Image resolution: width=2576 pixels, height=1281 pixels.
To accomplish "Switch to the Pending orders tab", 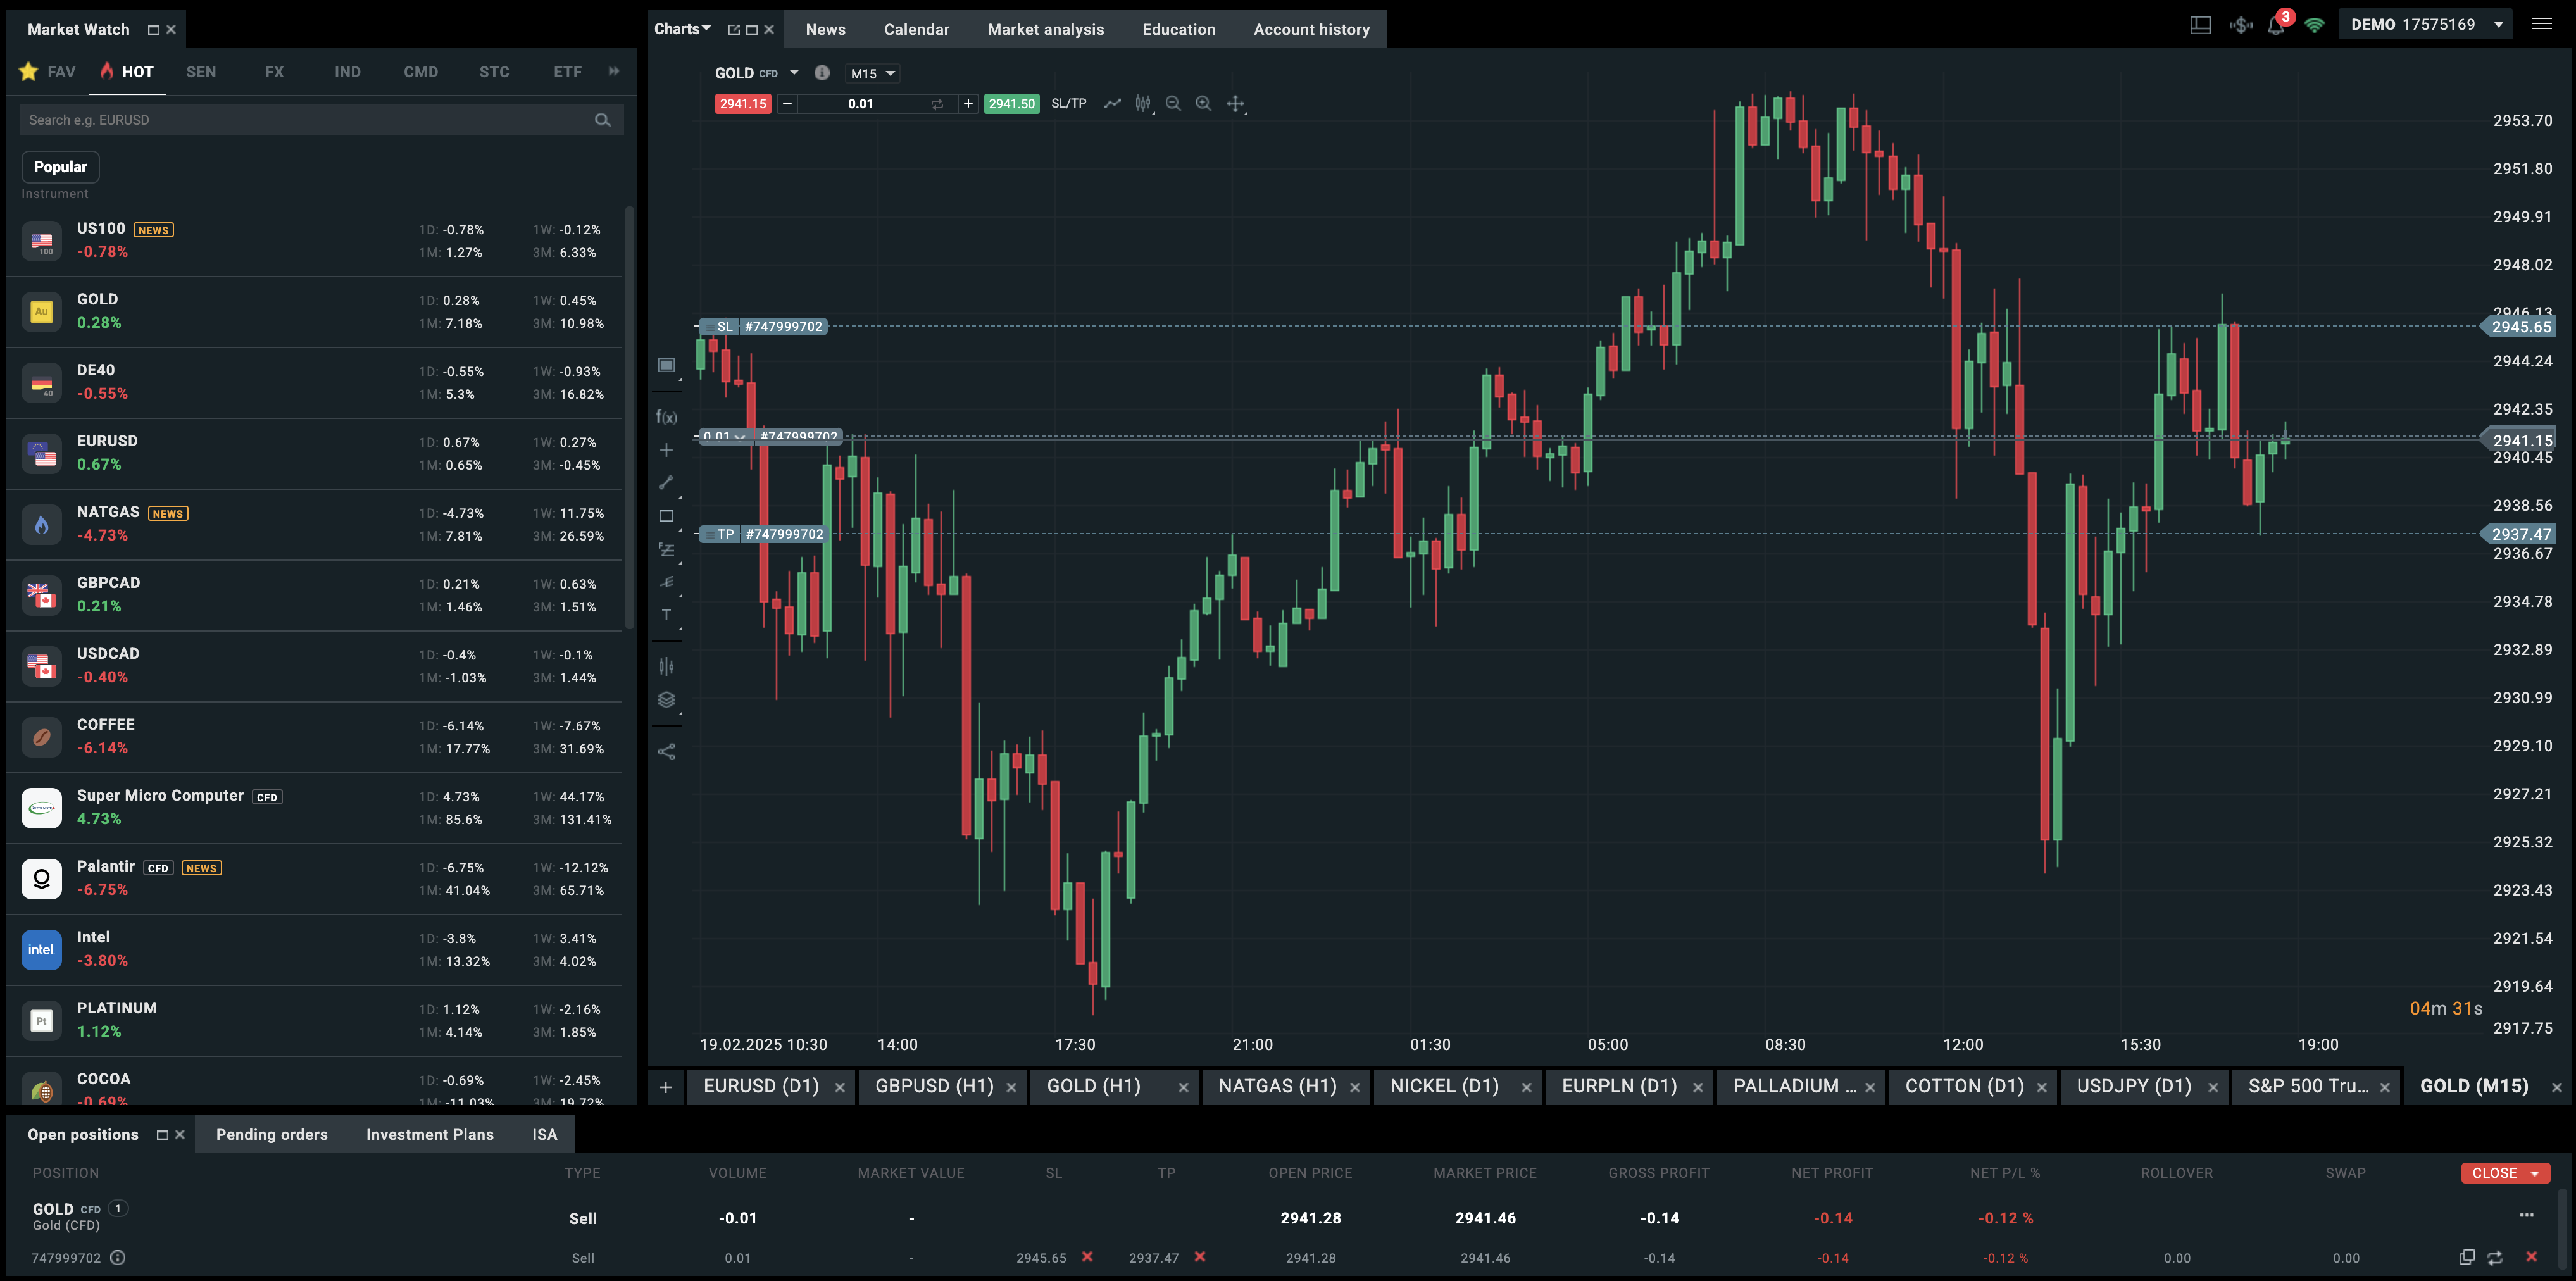I will click(x=271, y=1135).
